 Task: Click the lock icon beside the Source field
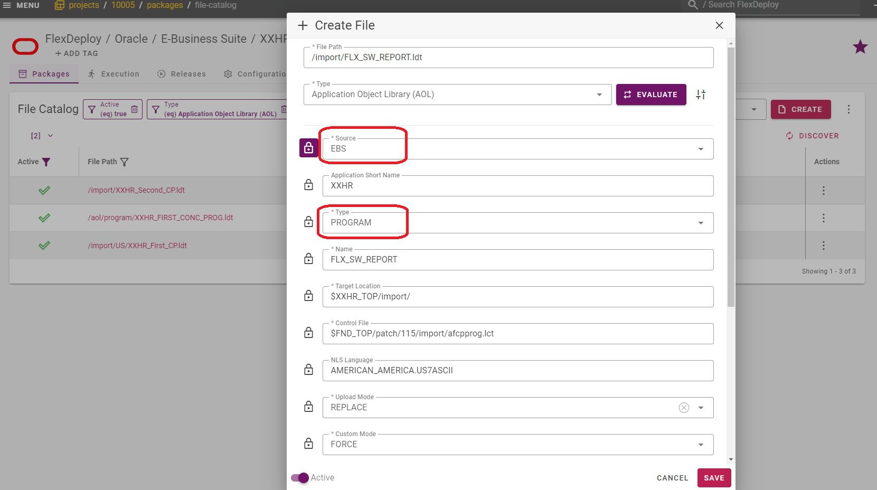pos(308,148)
